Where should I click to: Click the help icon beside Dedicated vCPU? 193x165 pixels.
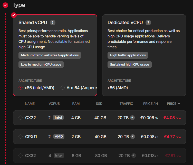pyautogui.click(x=148, y=23)
